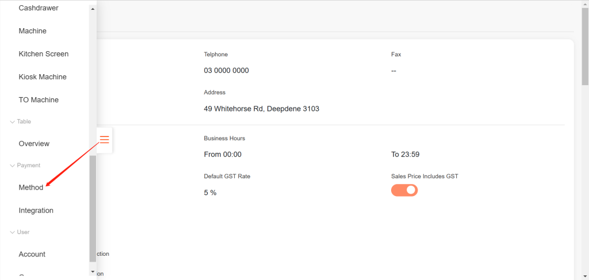Open the Kiosk Machine page
The height and width of the screenshot is (280, 589).
pyautogui.click(x=43, y=77)
